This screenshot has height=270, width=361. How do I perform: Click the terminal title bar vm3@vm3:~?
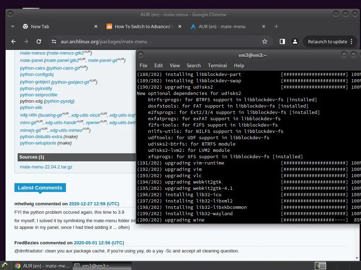pyautogui.click(x=252, y=55)
